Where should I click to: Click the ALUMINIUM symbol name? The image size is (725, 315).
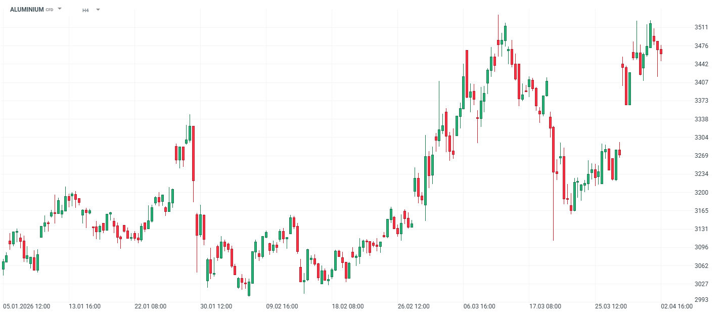[27, 10]
